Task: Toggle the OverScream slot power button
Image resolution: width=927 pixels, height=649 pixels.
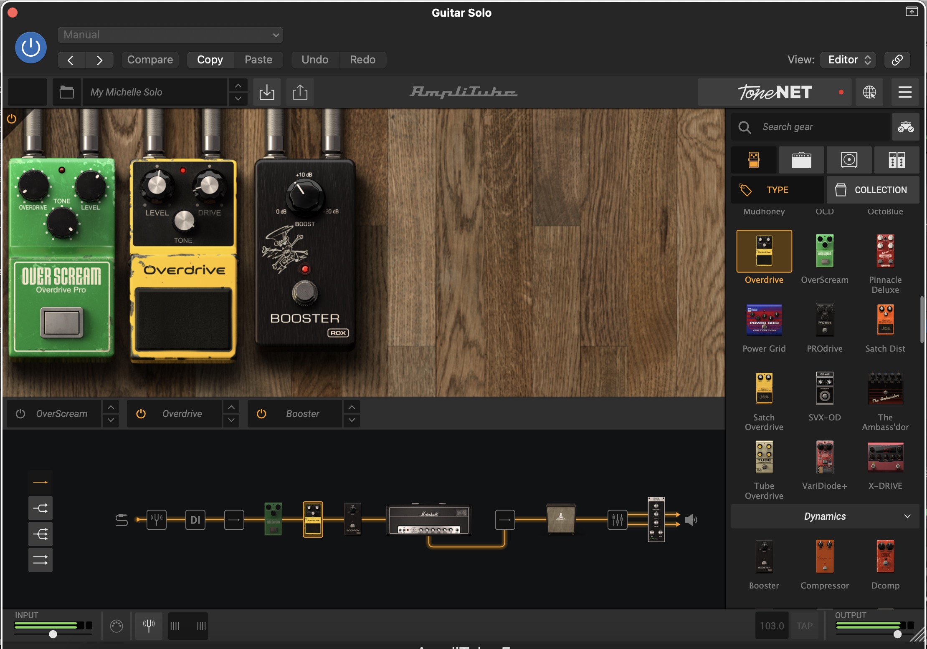Action: [20, 414]
